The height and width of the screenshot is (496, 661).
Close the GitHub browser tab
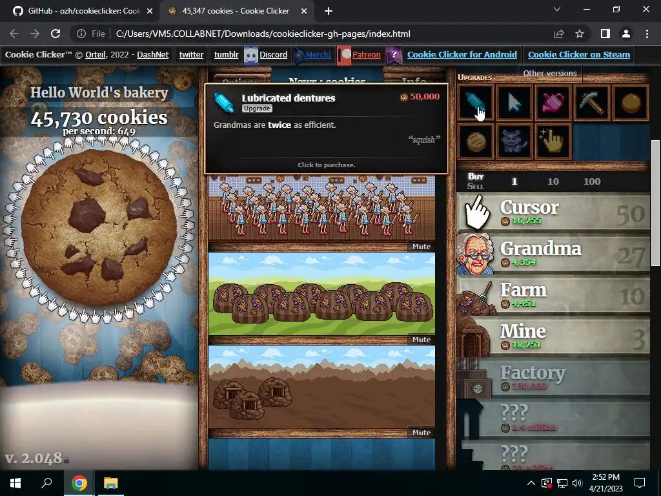(150, 12)
